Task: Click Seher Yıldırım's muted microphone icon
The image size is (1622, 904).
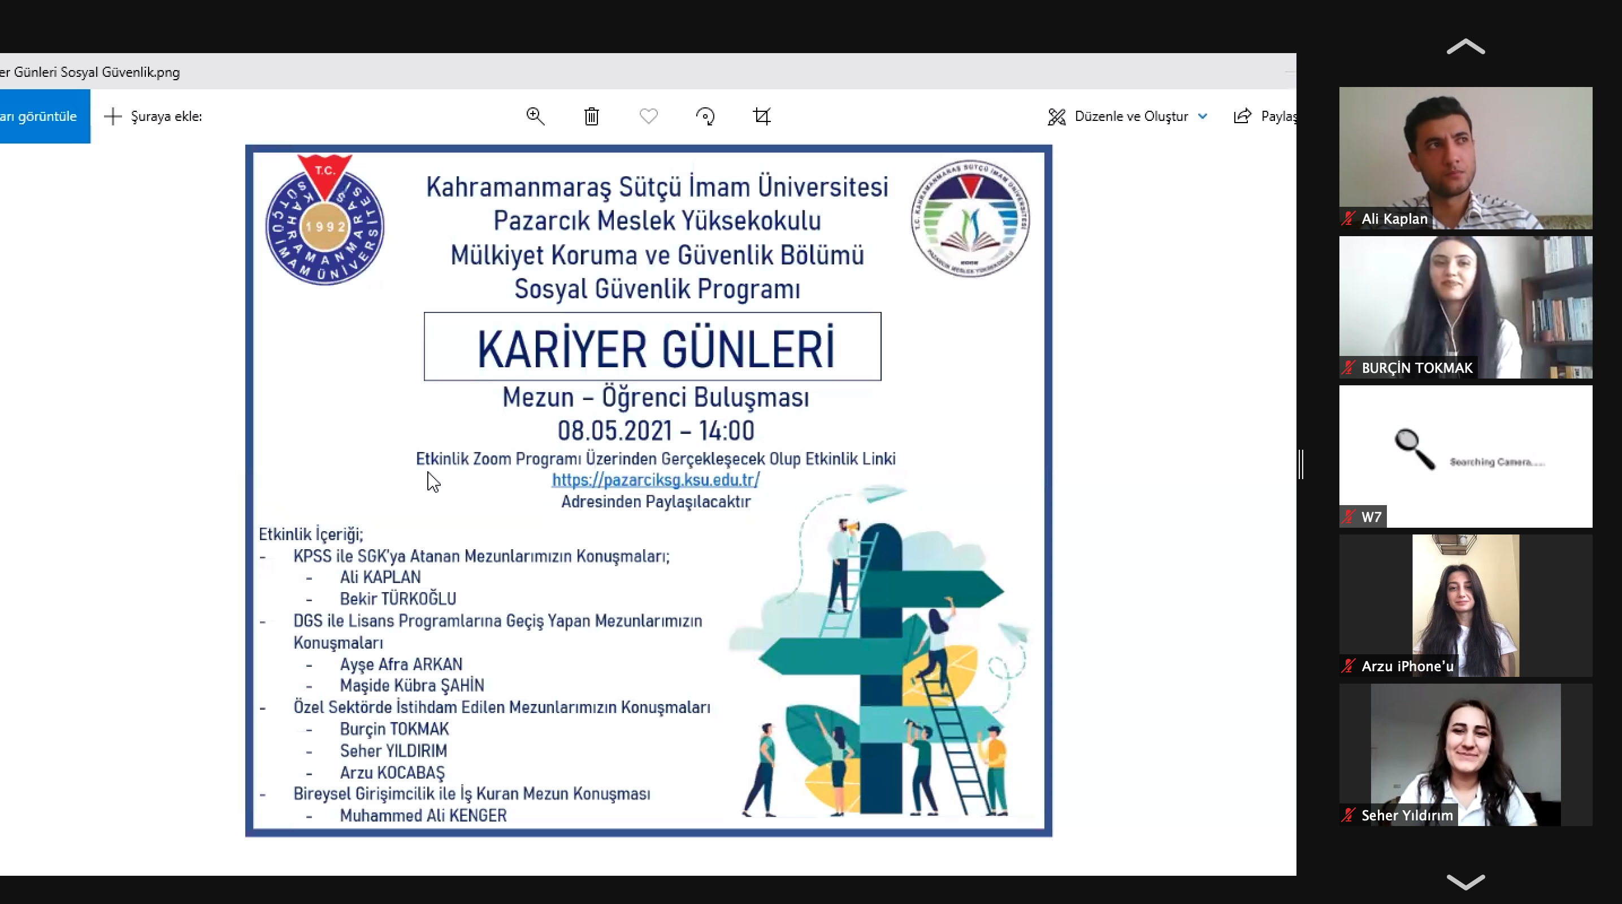Action: pos(1348,815)
